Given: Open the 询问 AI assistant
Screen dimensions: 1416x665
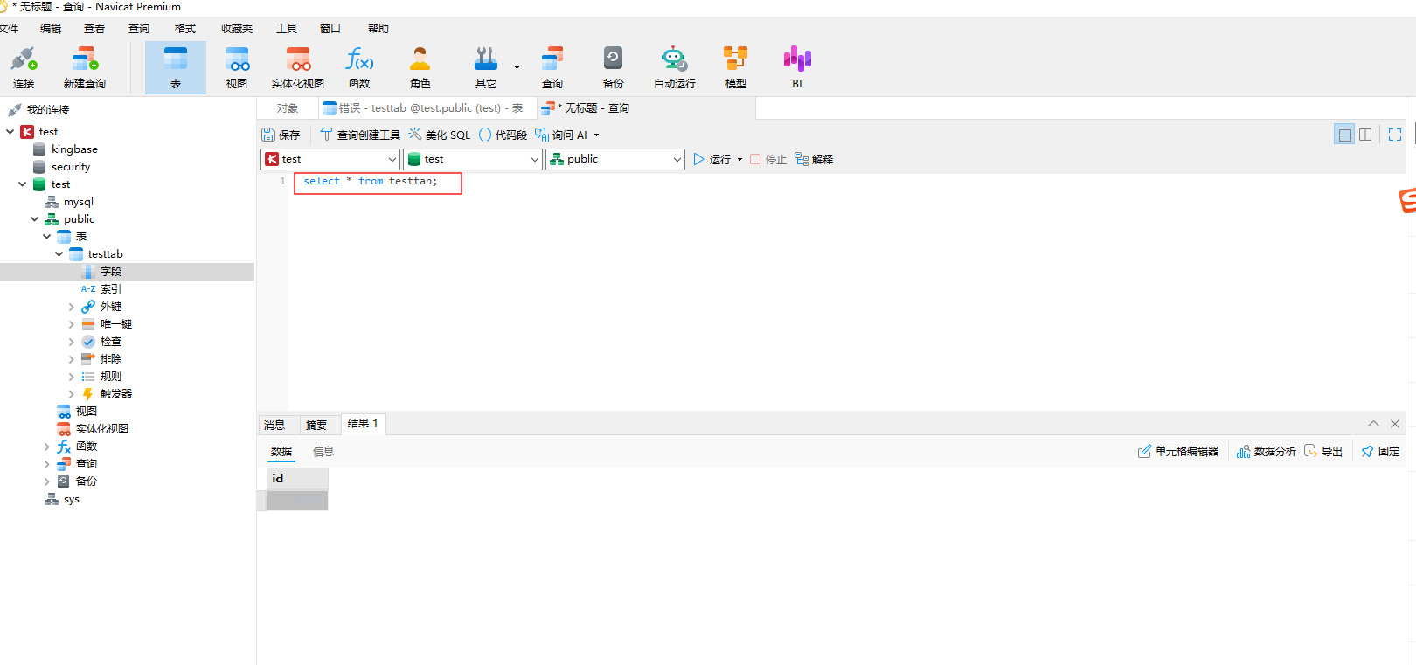Looking at the screenshot, I should (x=561, y=135).
